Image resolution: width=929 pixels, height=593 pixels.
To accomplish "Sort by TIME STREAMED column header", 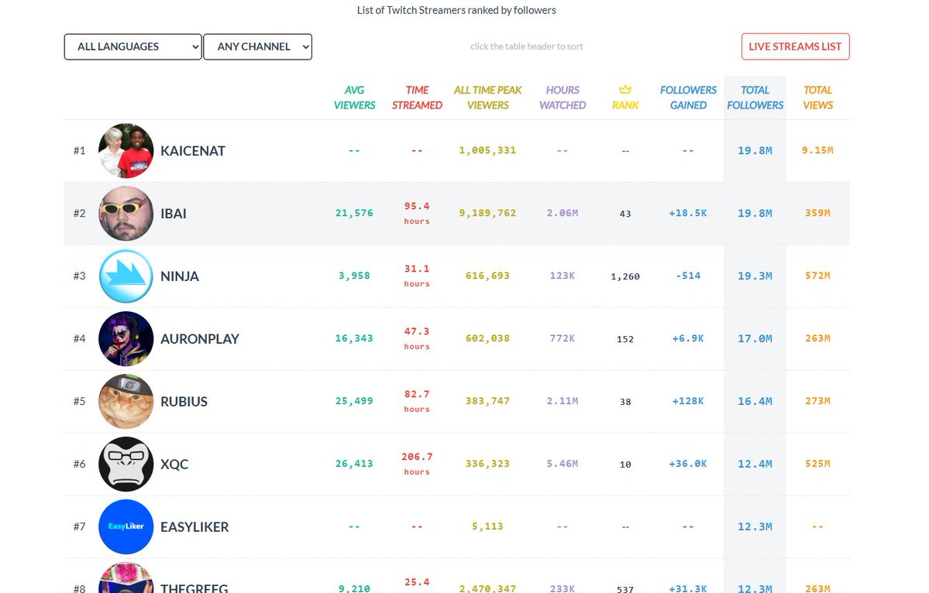I will (x=417, y=98).
